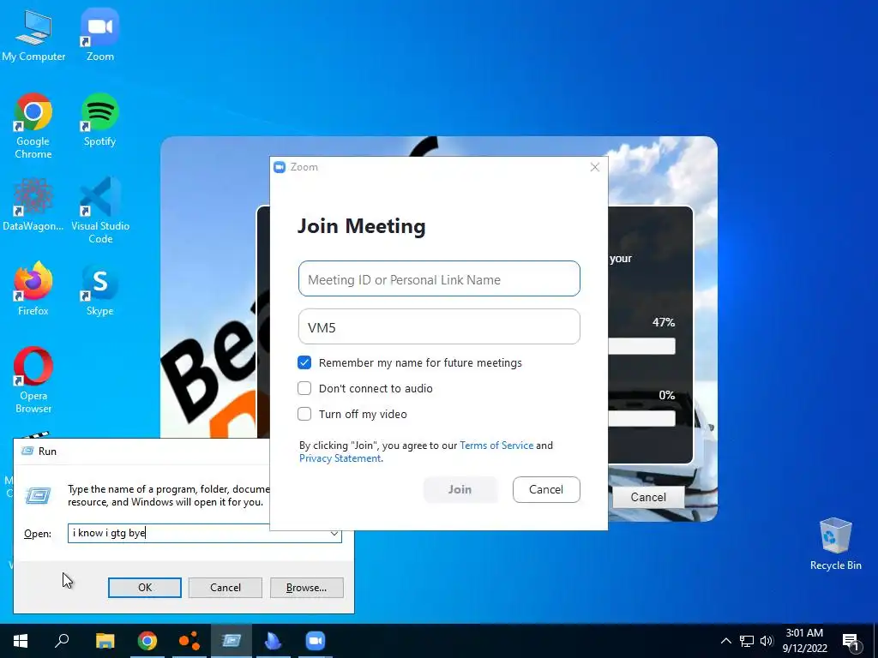Switch to Chrome in the taskbar
The width and height of the screenshot is (878, 658).
[x=147, y=641]
